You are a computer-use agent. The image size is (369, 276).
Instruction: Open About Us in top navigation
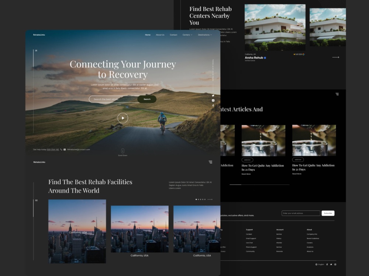tap(160, 35)
